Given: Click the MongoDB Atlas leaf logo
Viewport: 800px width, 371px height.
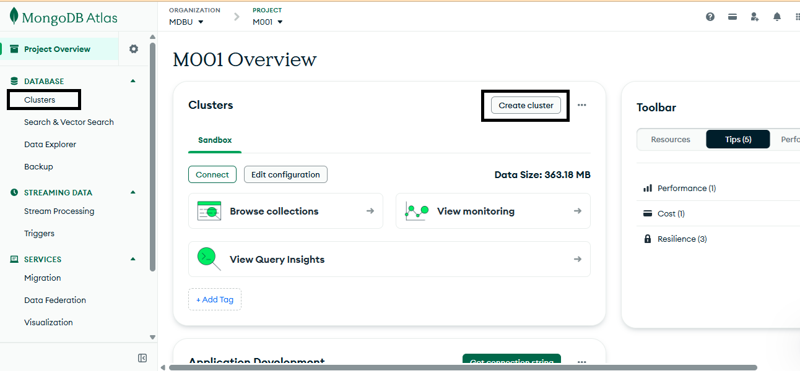Looking at the screenshot, I should pyautogui.click(x=14, y=17).
